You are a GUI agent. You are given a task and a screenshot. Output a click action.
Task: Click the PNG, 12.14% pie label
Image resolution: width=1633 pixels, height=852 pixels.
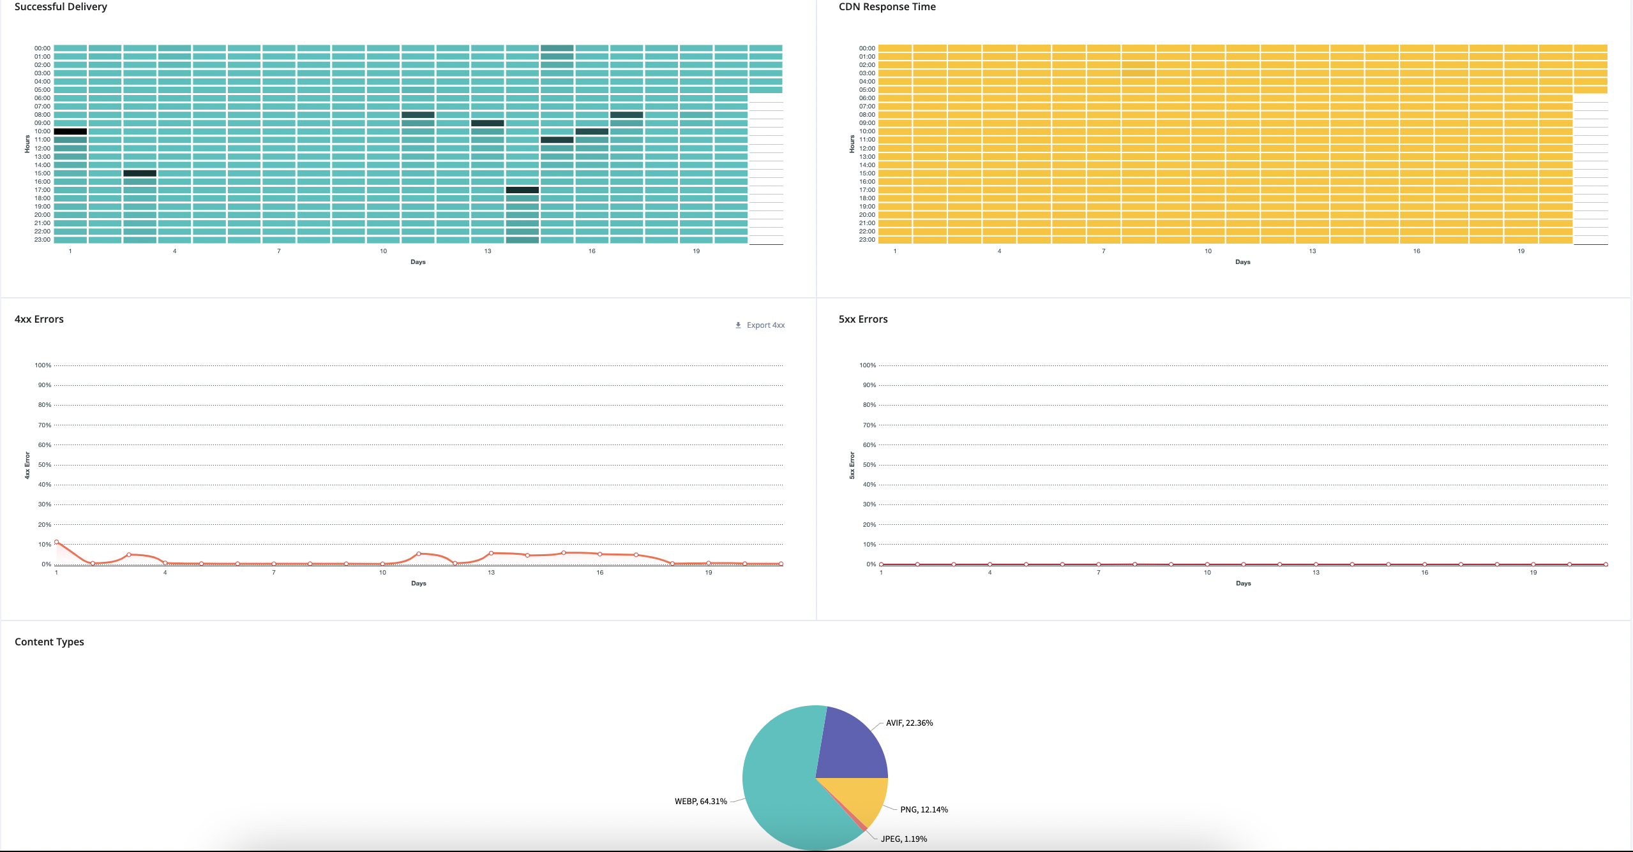tap(924, 810)
